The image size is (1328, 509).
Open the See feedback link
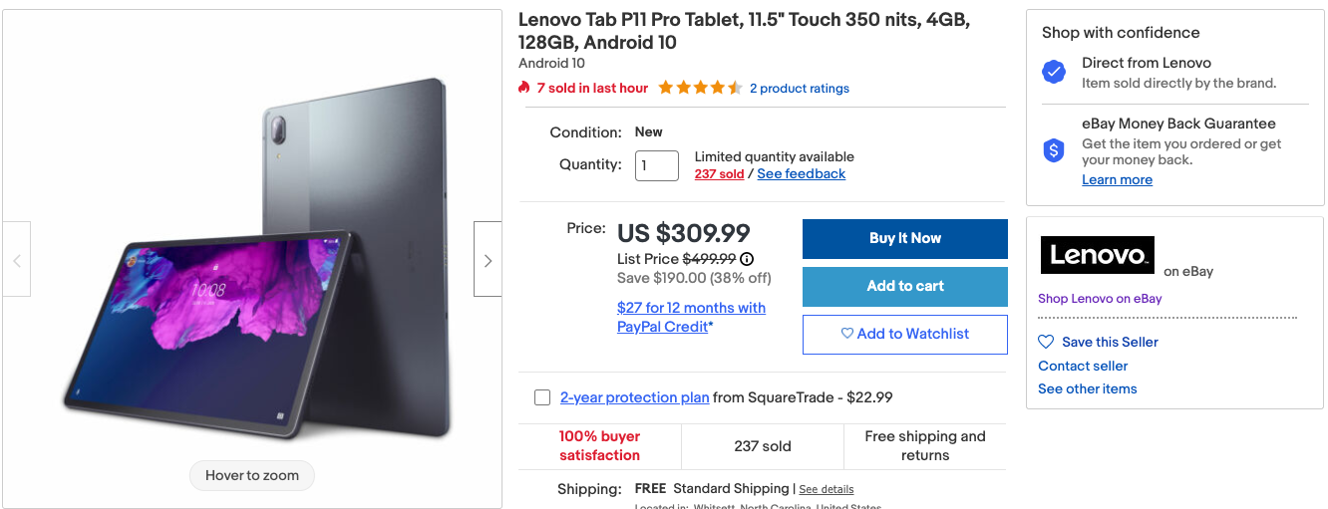coord(801,173)
